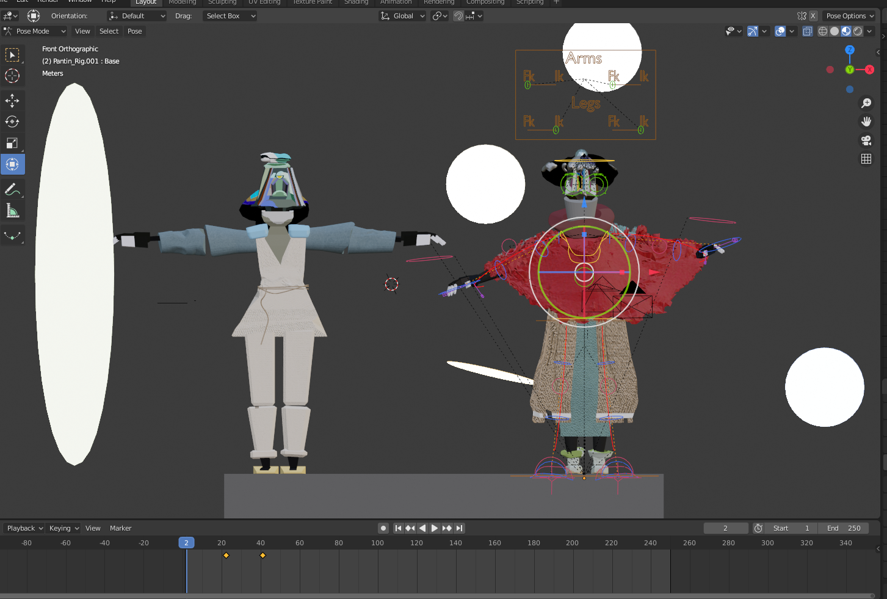Activate the Move tool

(12, 100)
